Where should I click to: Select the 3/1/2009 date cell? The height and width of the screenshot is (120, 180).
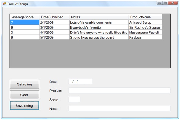54,27
